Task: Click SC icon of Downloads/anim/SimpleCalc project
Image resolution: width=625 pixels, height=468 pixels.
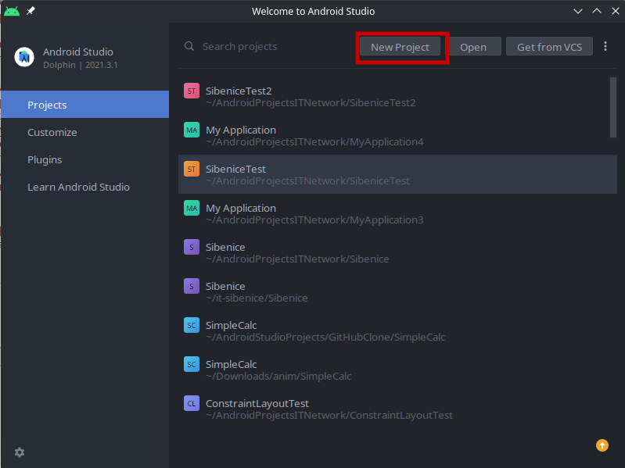Action: 192,364
